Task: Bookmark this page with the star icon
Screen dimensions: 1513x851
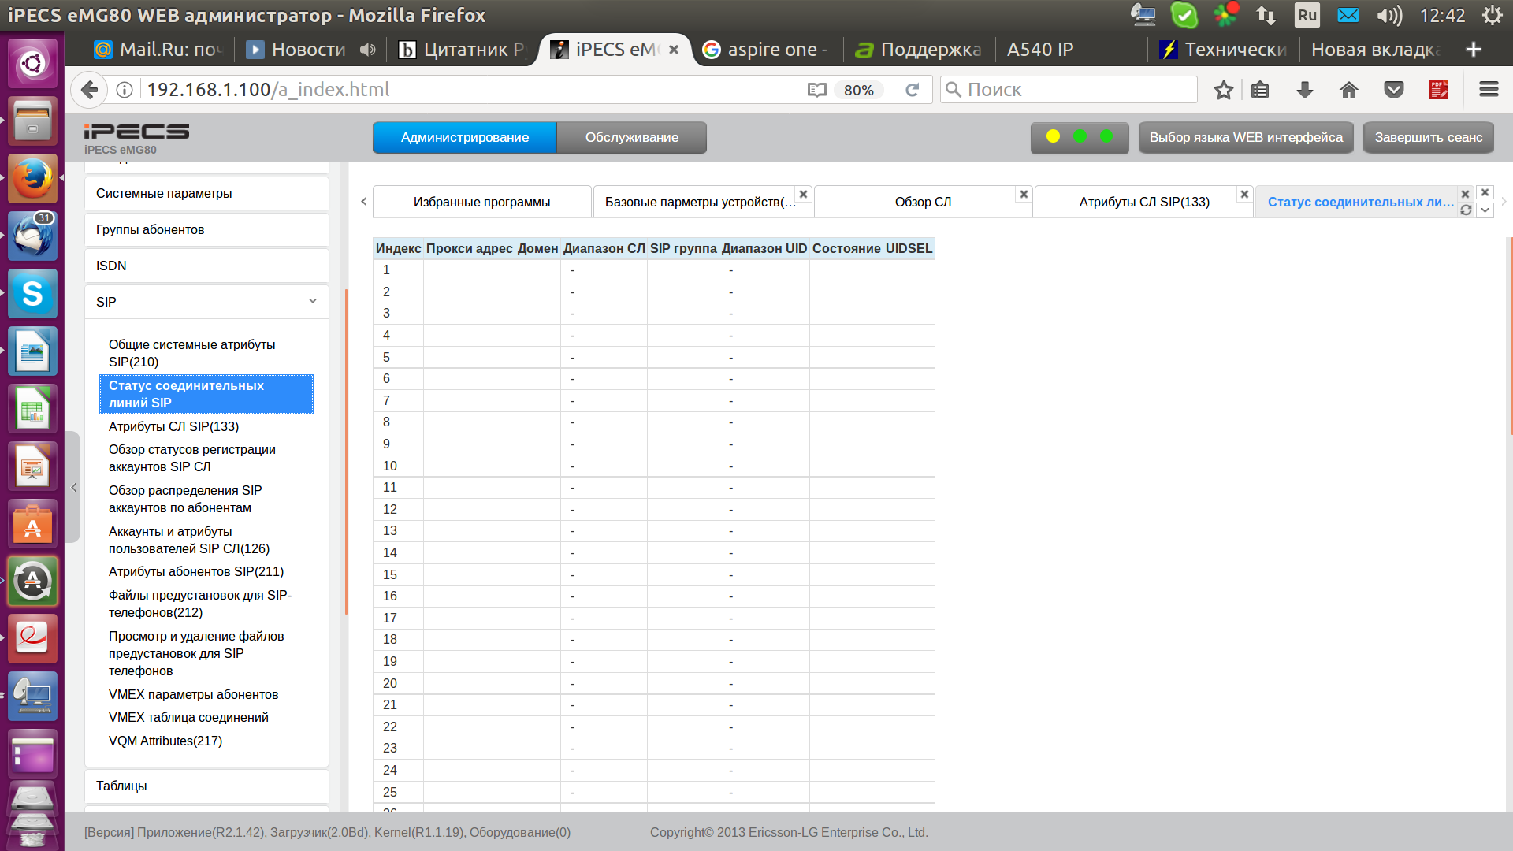Action: coord(1223,90)
